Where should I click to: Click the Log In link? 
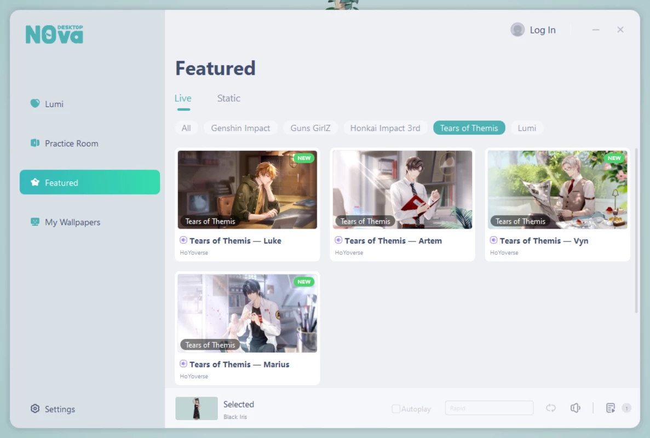pyautogui.click(x=543, y=30)
